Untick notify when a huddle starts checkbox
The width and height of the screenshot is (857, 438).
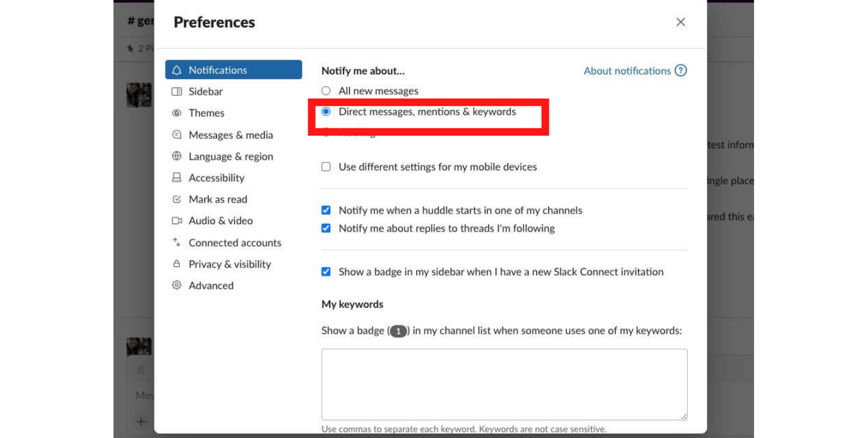pos(326,211)
